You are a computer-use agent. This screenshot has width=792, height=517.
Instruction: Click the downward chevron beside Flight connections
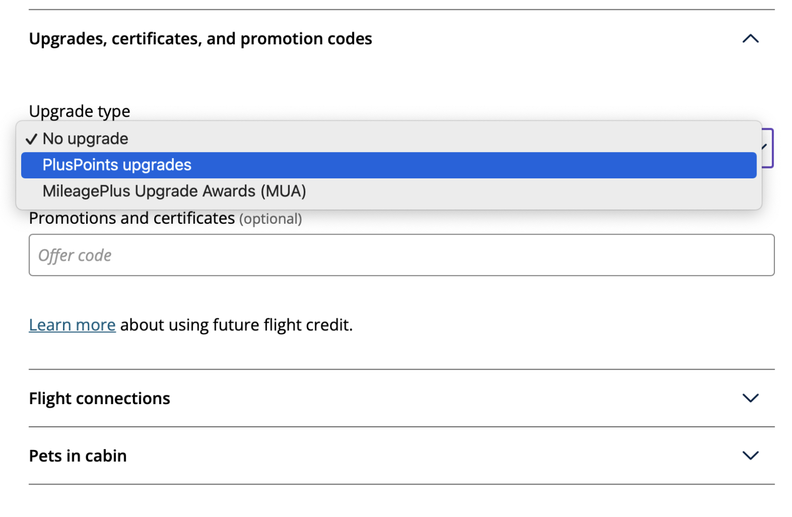click(x=750, y=398)
